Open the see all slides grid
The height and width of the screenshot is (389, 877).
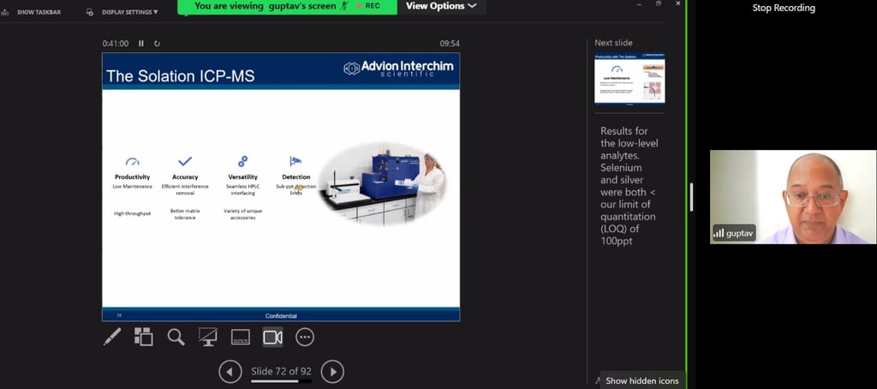click(144, 337)
